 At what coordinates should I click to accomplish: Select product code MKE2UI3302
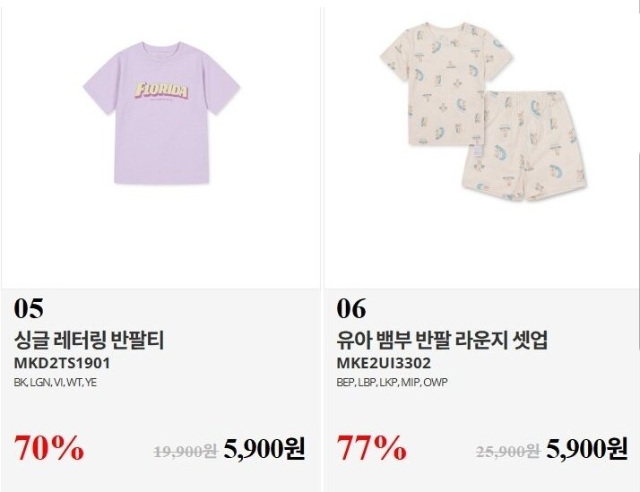click(x=384, y=364)
